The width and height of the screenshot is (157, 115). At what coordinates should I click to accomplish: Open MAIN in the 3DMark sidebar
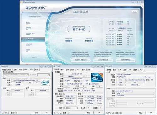coord(28,22)
